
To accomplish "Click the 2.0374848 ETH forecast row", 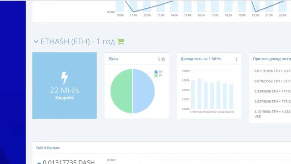I will click(x=272, y=102).
